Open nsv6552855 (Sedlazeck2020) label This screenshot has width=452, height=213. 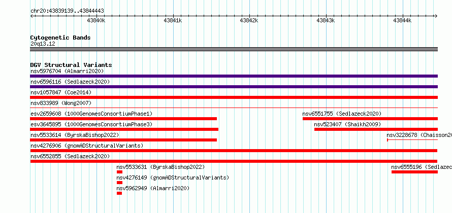[70, 156]
